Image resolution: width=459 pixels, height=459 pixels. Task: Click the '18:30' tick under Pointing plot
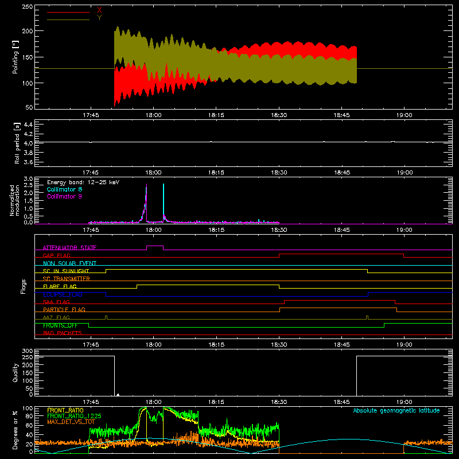click(279, 115)
